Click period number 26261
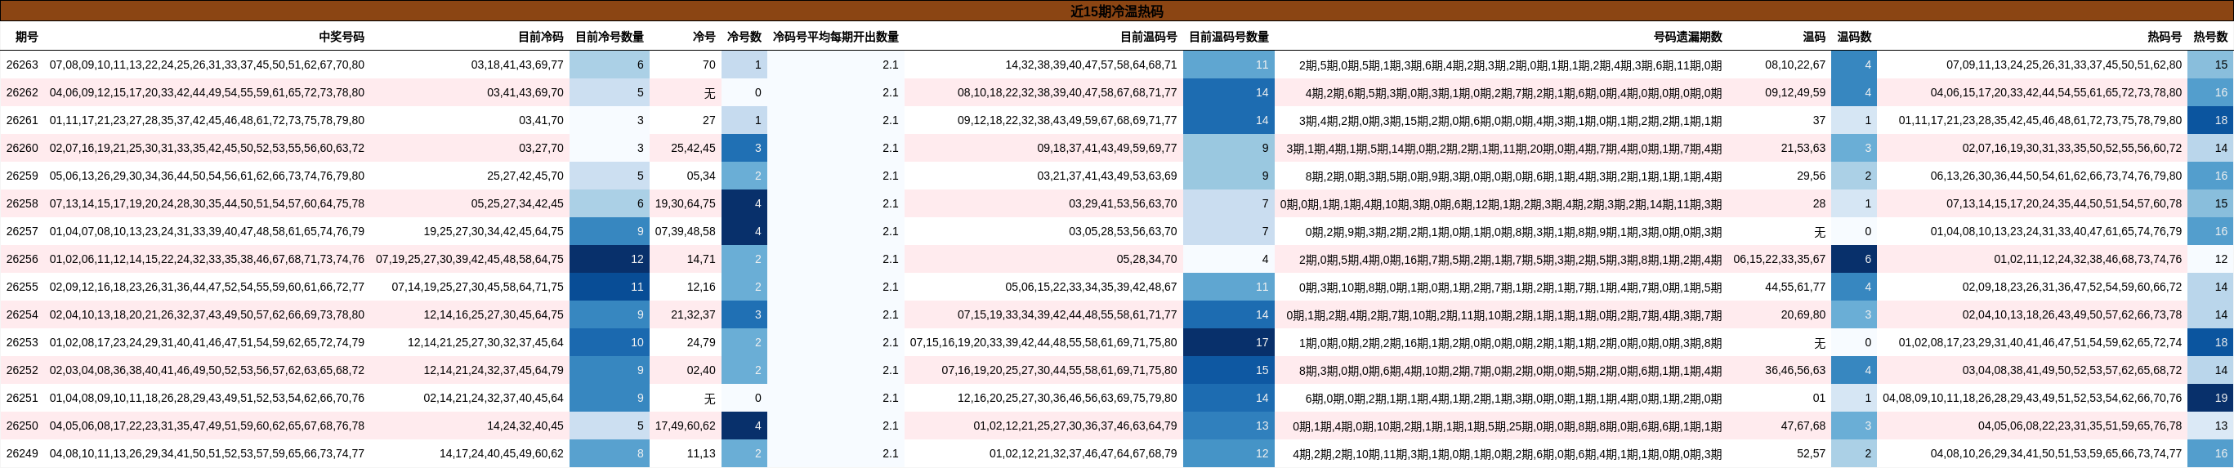The image size is (2234, 468). click(x=22, y=119)
